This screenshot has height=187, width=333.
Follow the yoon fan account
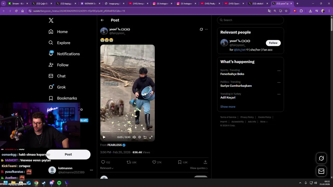click(x=273, y=43)
